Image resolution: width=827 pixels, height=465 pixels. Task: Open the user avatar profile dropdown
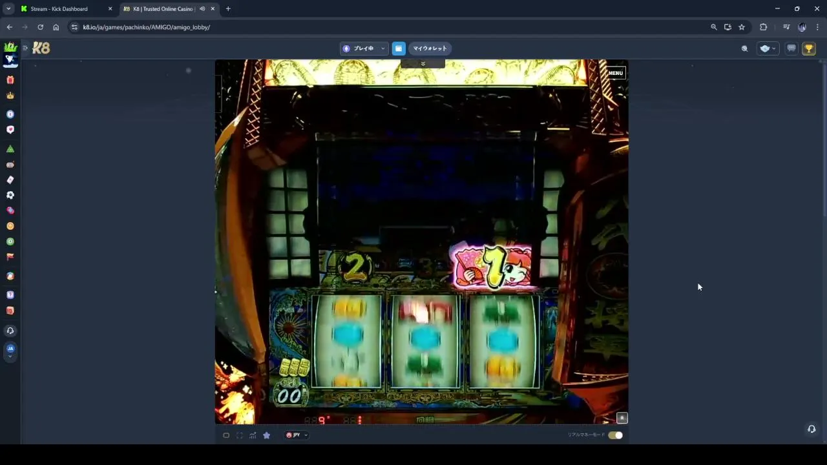pos(768,48)
